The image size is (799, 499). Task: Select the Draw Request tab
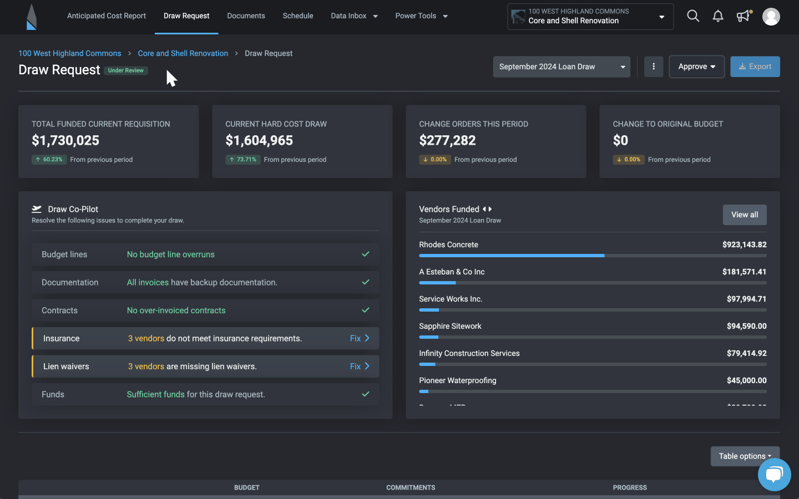pyautogui.click(x=186, y=16)
